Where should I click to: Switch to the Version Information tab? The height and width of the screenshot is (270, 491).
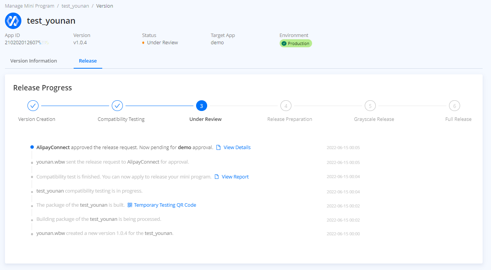click(x=34, y=61)
